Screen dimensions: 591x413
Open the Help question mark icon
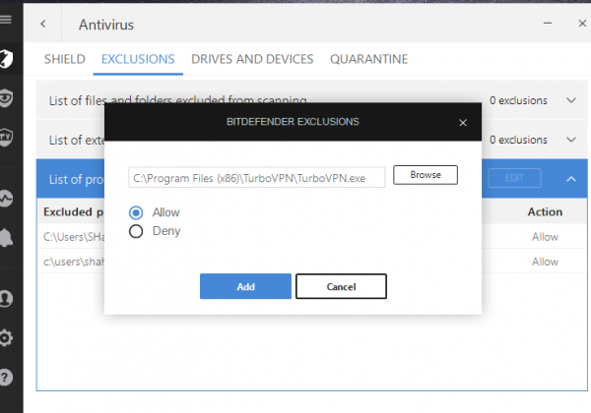[x=6, y=377]
